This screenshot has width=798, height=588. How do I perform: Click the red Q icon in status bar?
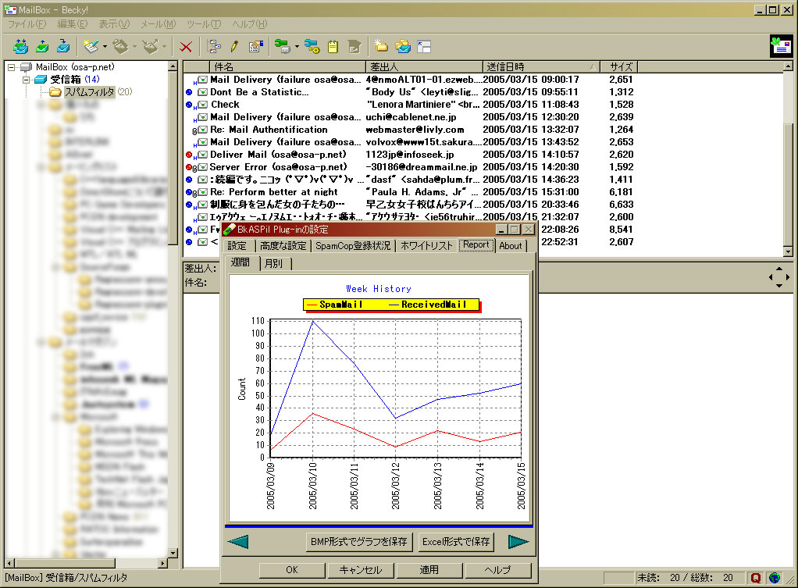click(x=756, y=578)
